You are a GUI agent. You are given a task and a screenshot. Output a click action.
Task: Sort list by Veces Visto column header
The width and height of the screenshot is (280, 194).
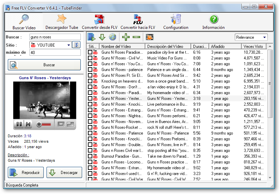[253, 47]
